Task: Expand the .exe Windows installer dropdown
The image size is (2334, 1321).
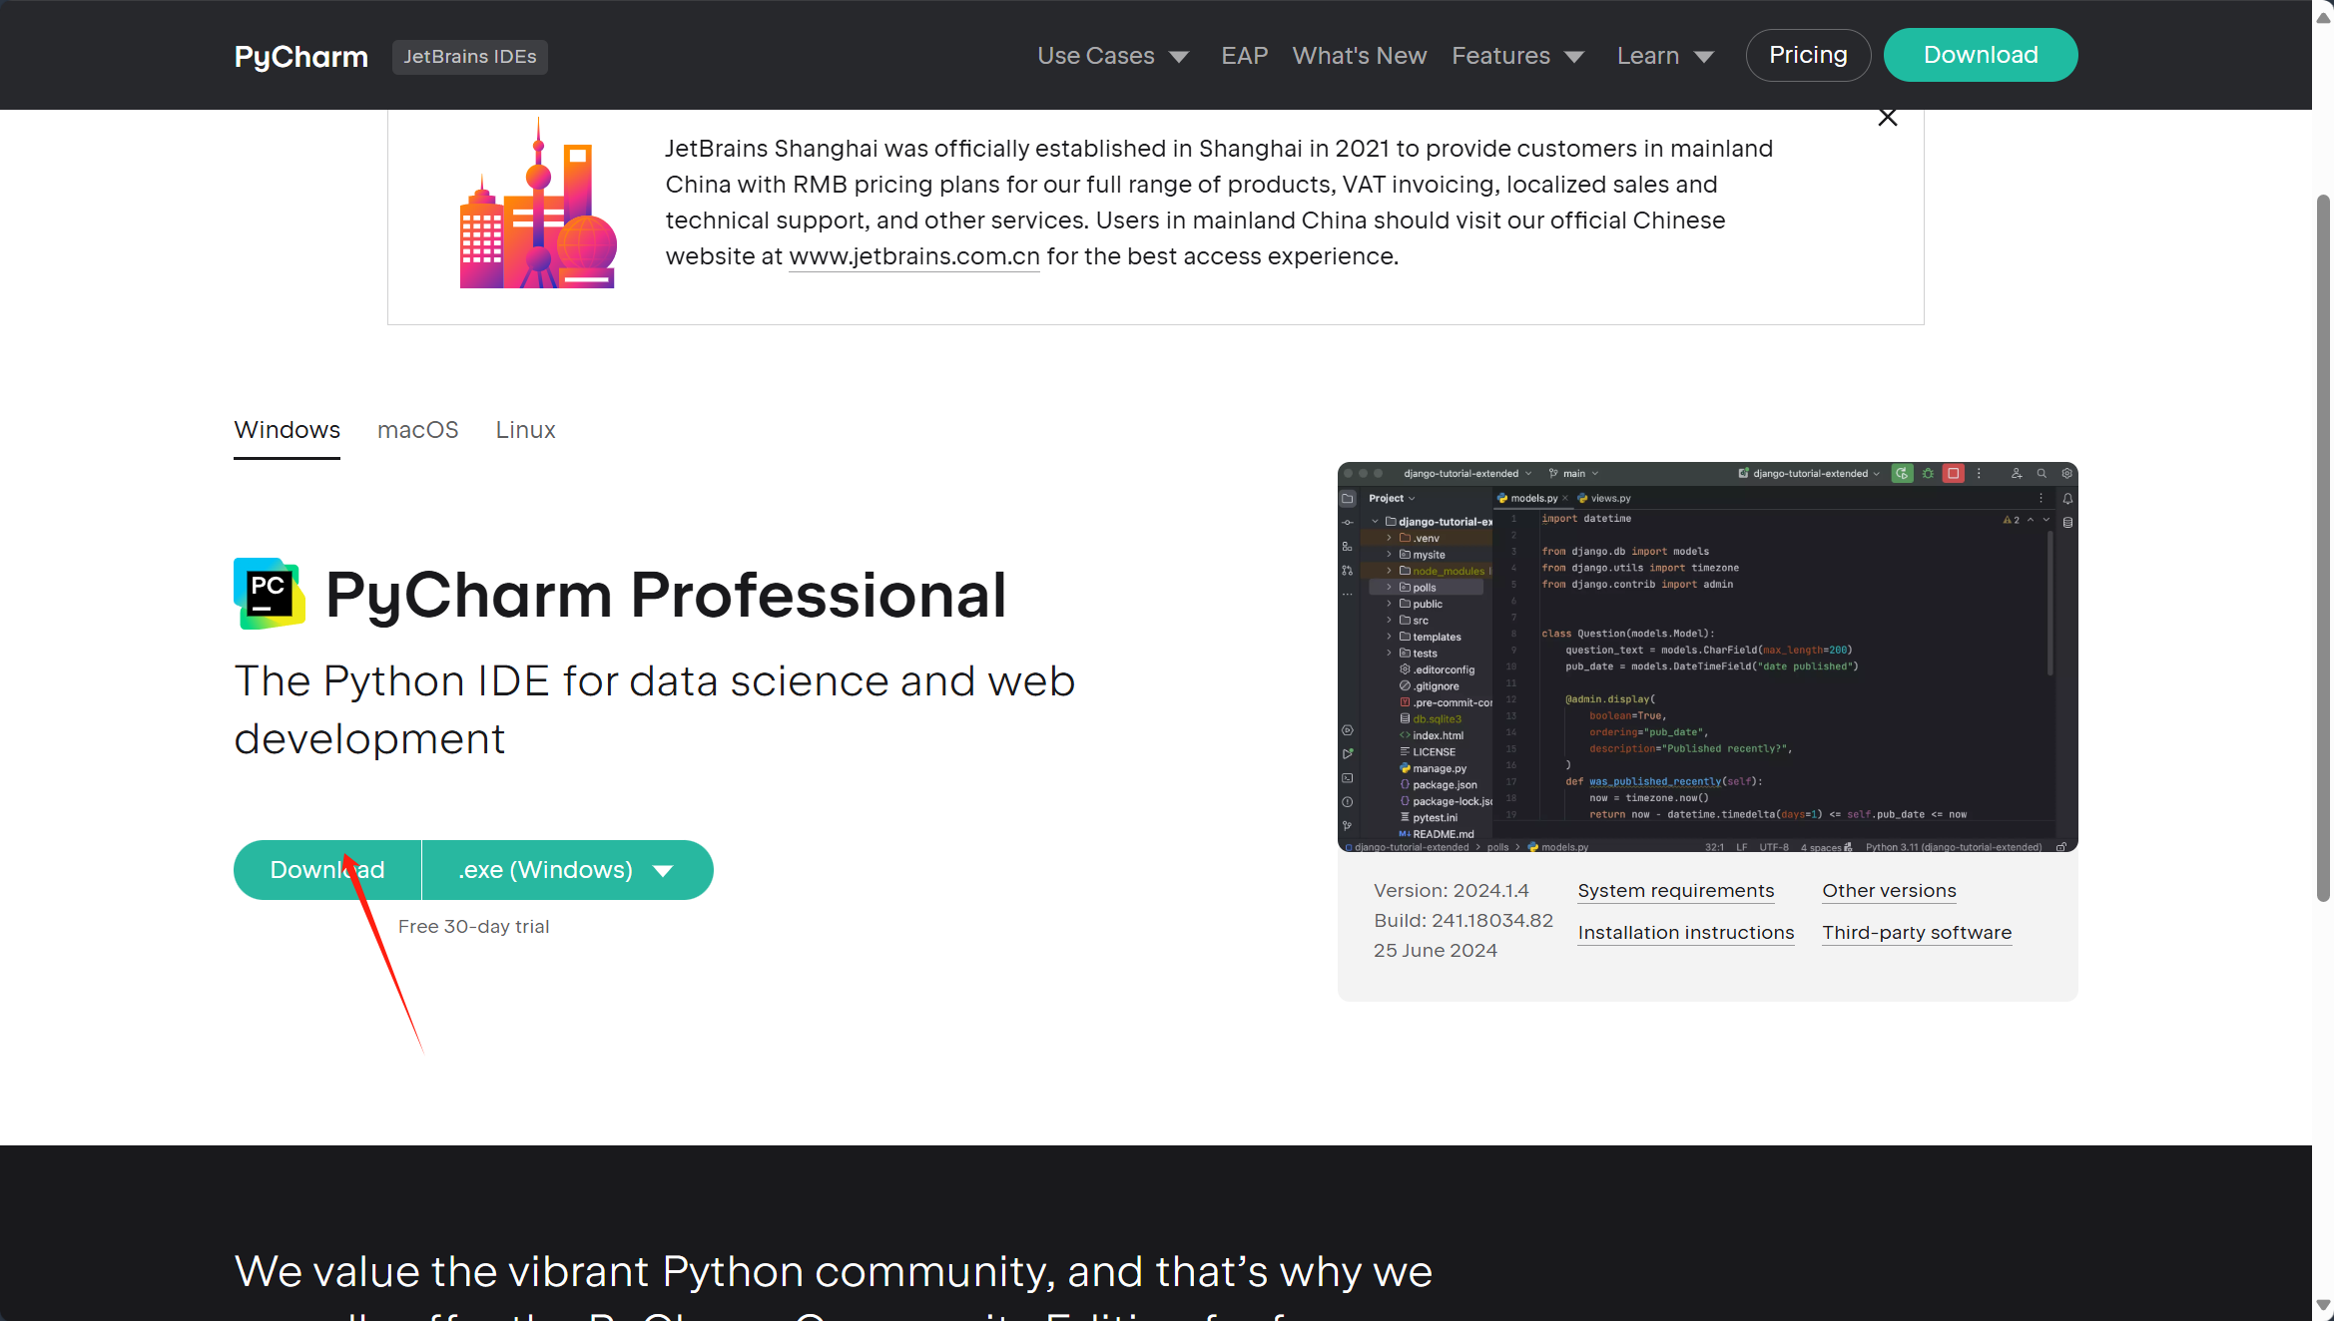Action: coord(664,869)
